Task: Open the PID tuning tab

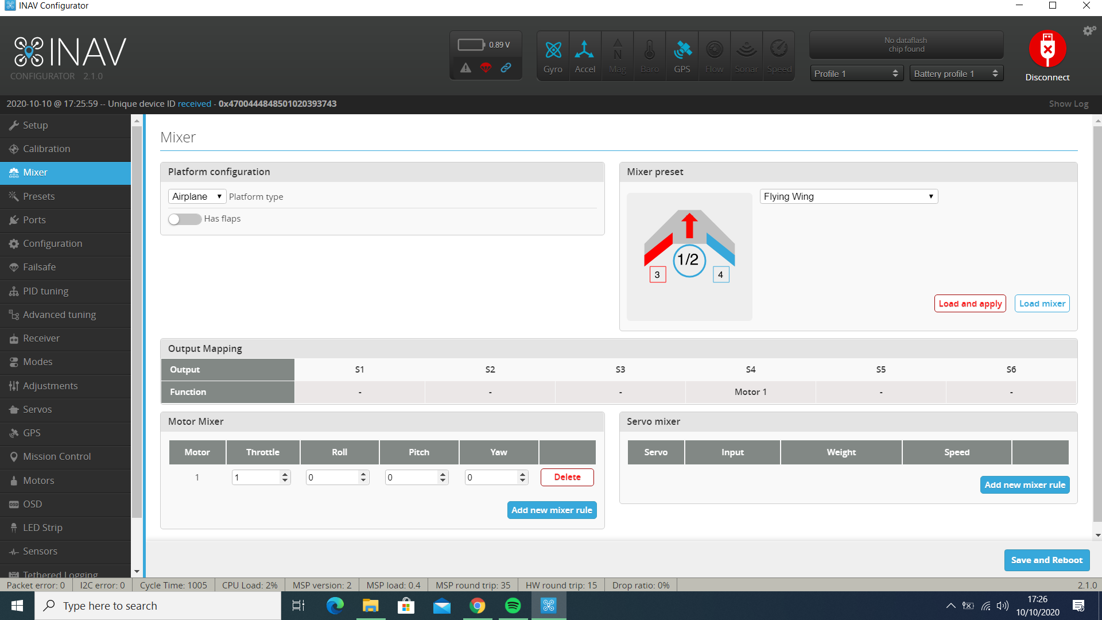Action: (x=45, y=291)
